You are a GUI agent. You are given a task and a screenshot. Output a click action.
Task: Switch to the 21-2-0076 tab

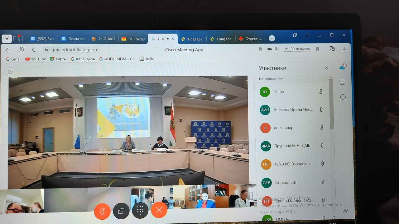[x=103, y=39]
